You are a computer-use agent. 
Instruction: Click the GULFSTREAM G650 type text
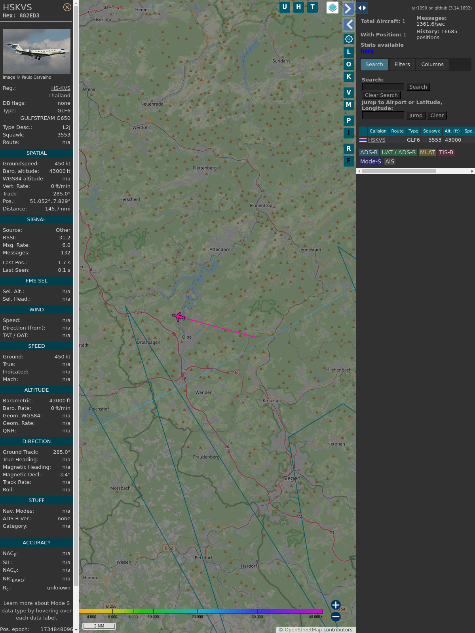point(45,118)
